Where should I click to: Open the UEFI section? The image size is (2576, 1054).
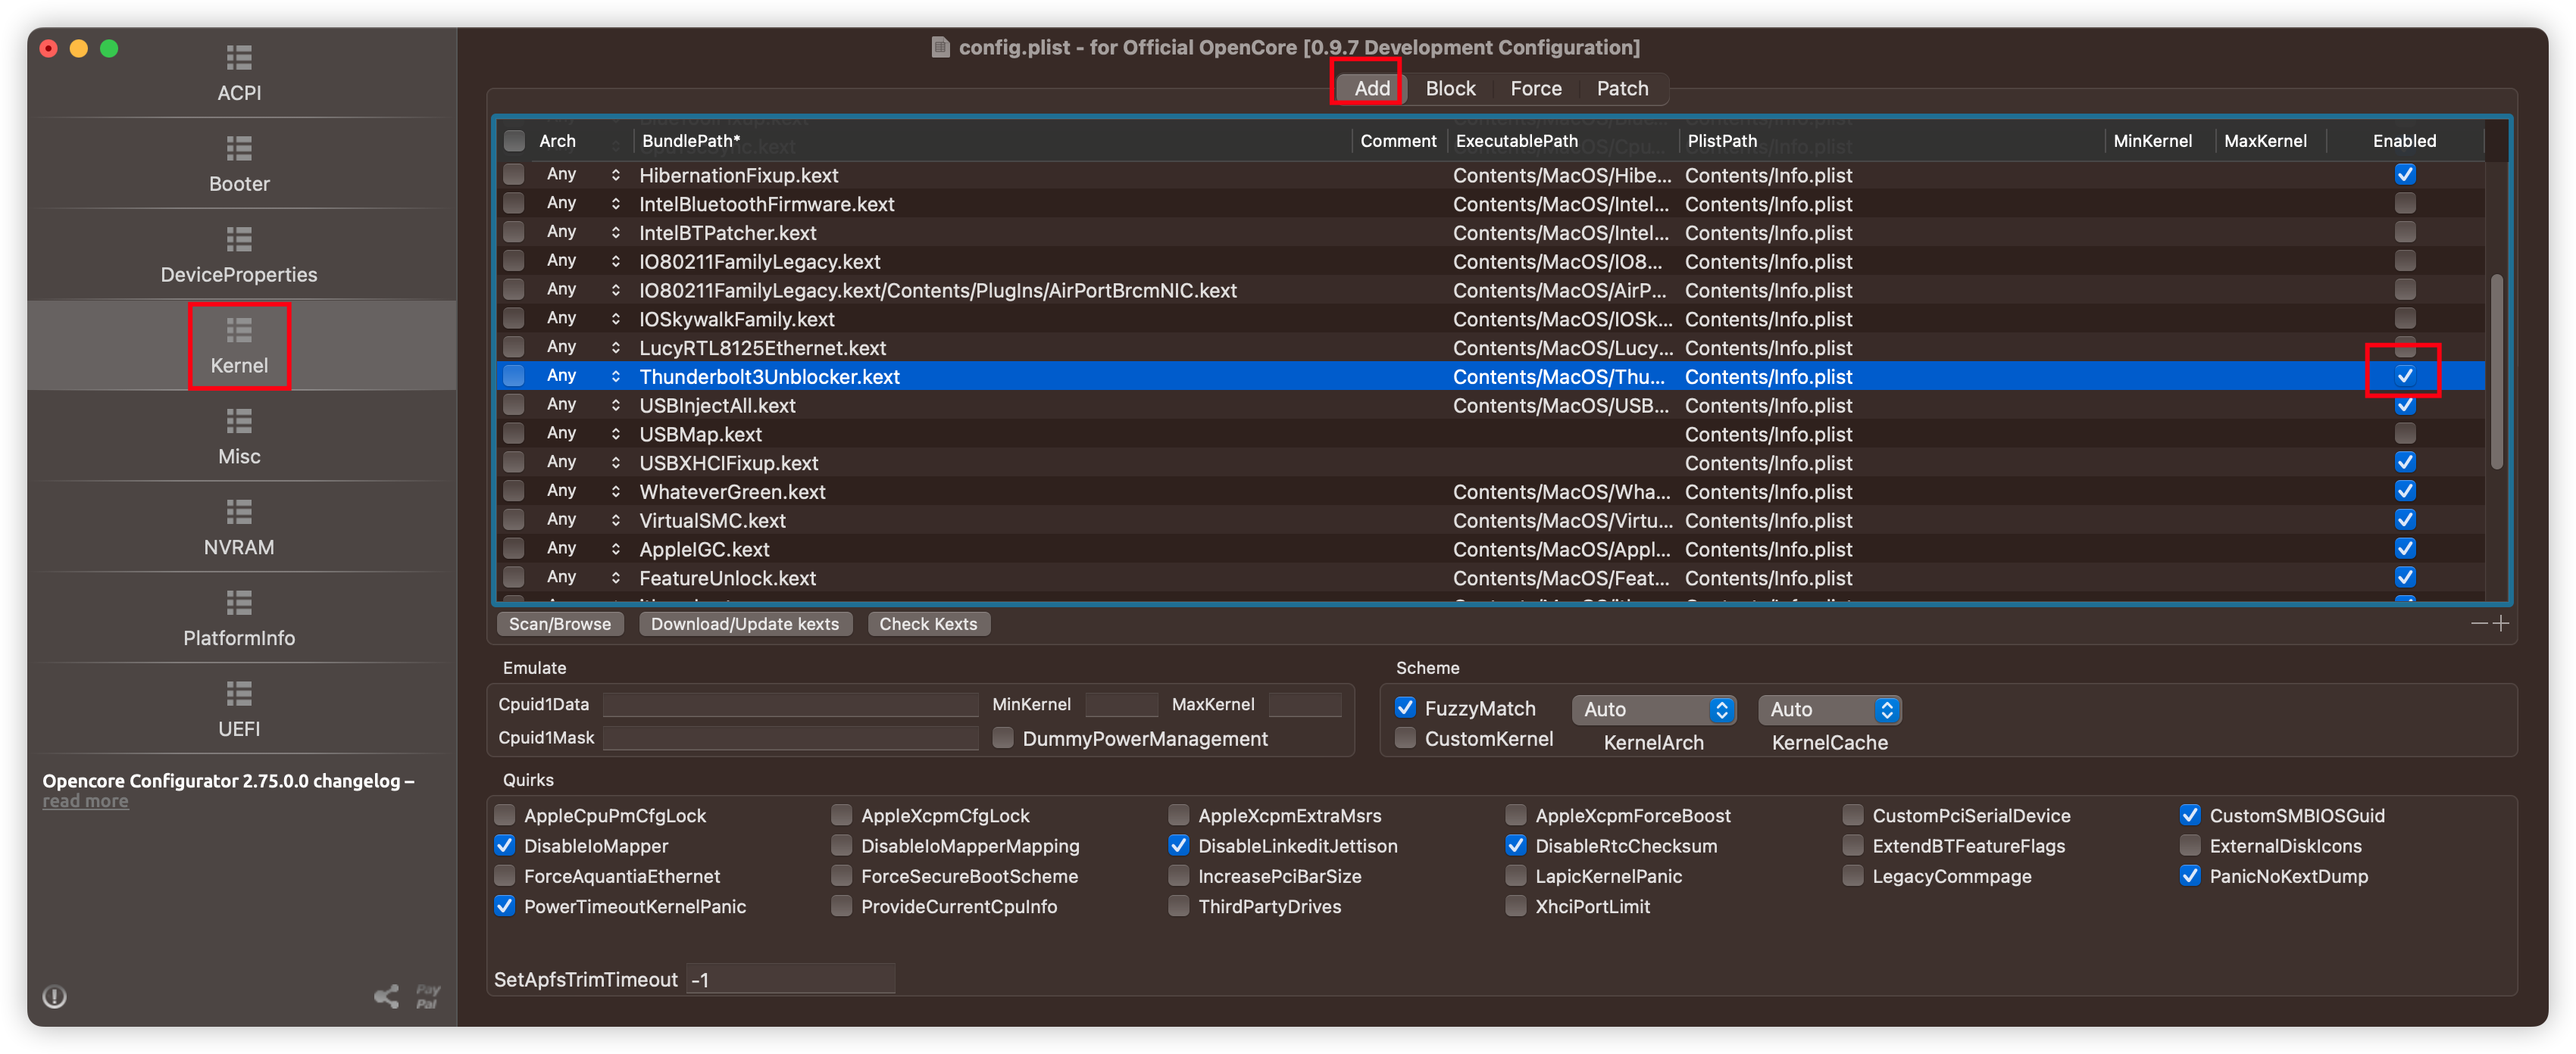pyautogui.click(x=238, y=709)
